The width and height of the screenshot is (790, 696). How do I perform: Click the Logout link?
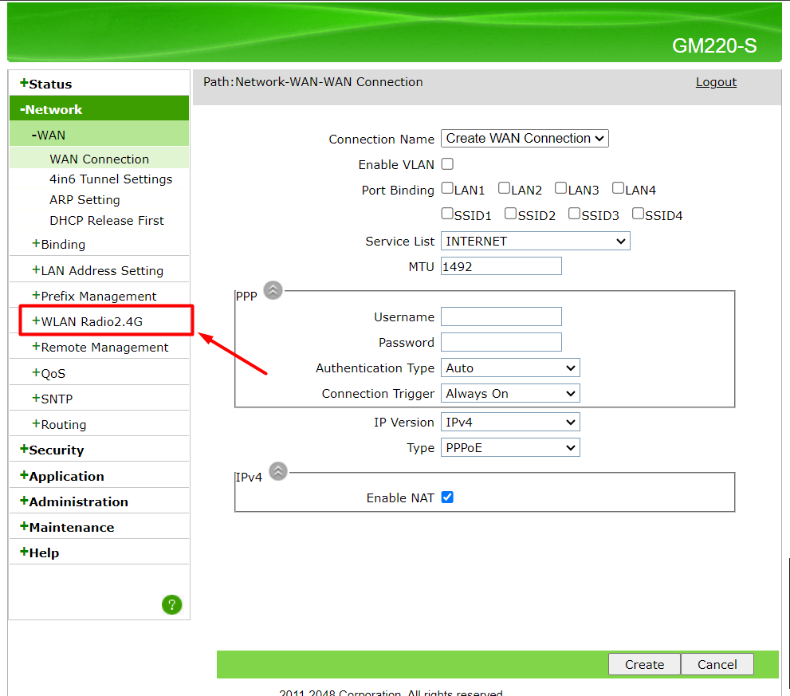tap(716, 82)
